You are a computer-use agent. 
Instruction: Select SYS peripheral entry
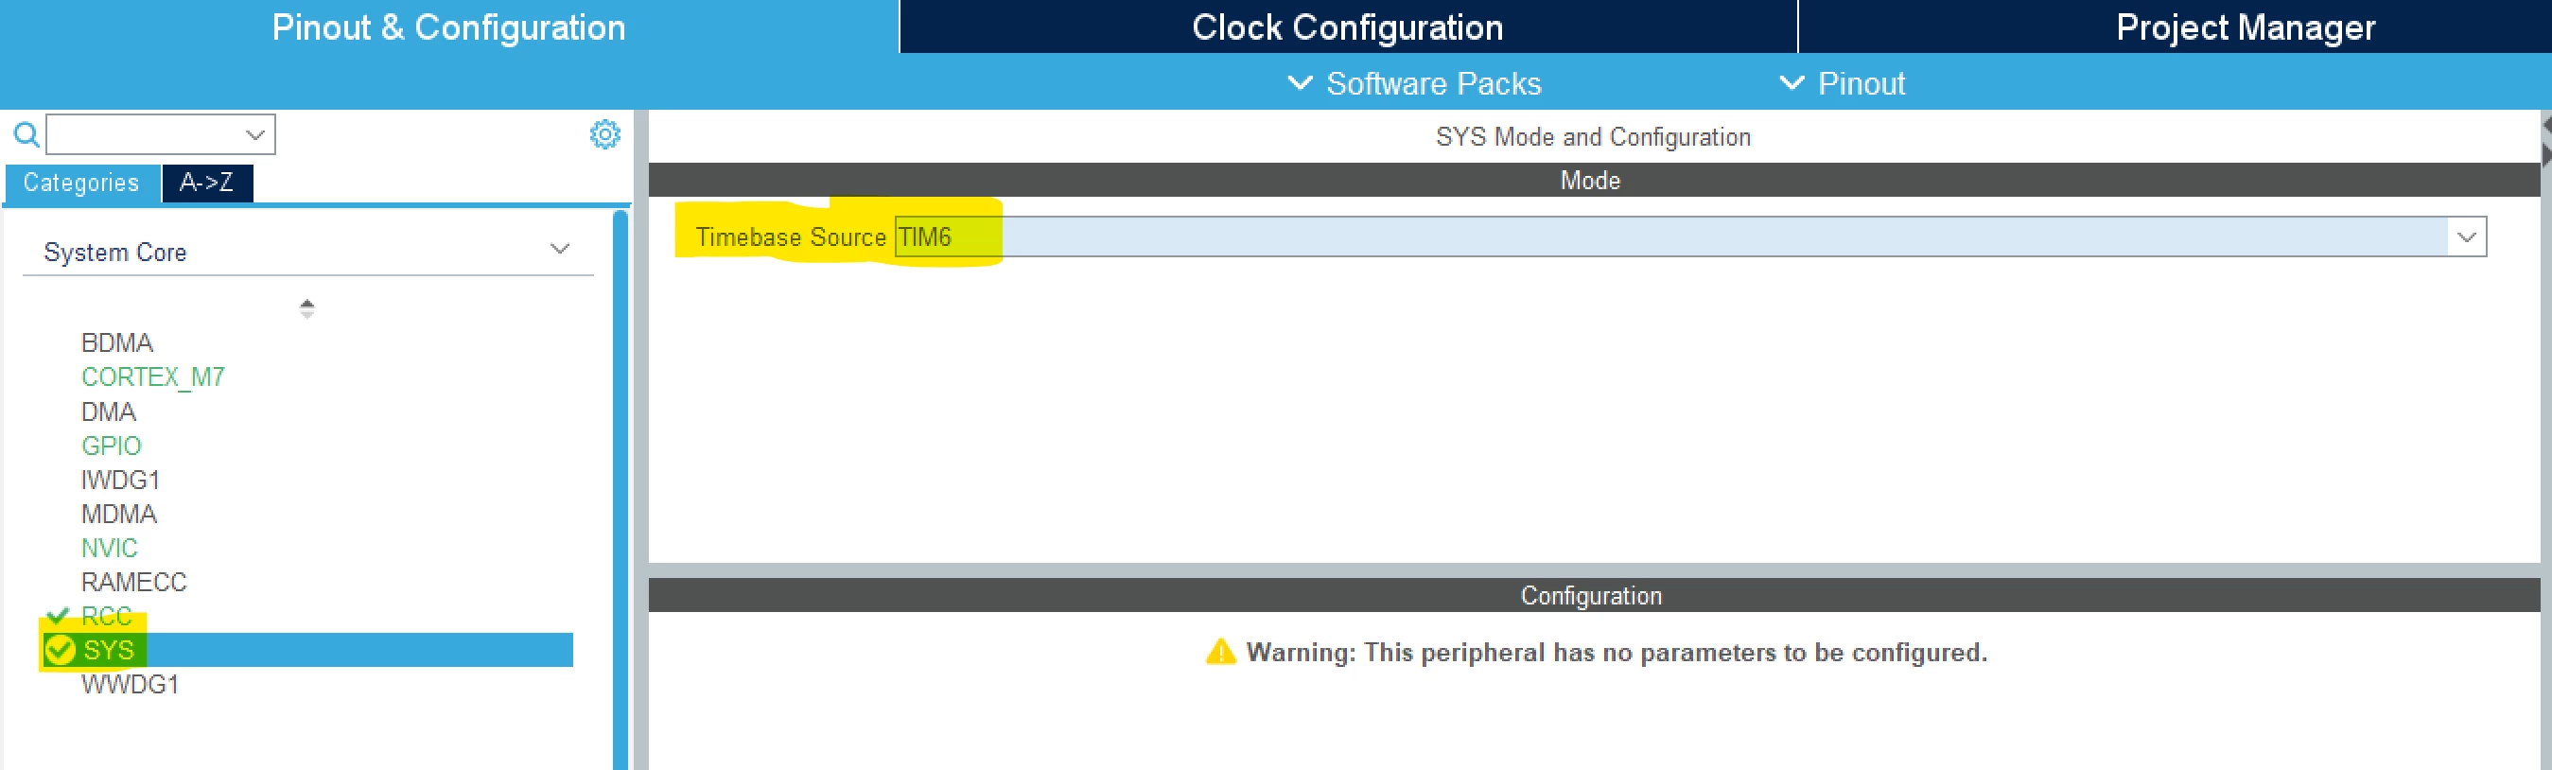(x=307, y=650)
